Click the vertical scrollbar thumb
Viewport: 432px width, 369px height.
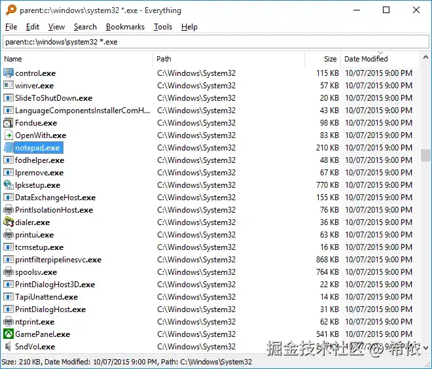425,155
